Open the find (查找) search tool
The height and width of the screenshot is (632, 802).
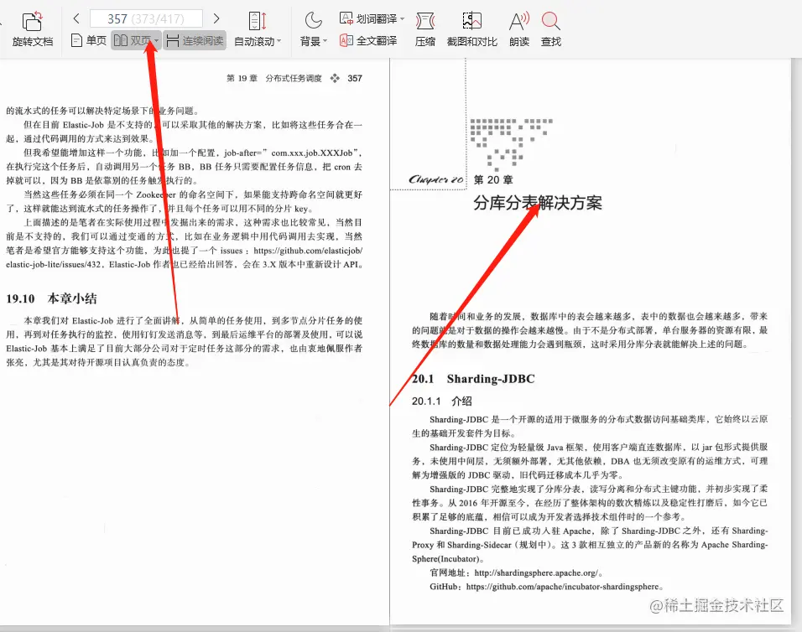click(551, 29)
